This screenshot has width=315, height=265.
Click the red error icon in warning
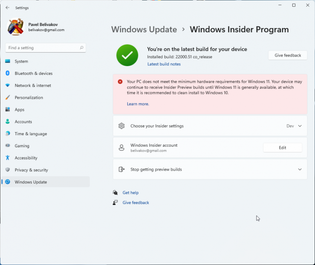coord(120,82)
